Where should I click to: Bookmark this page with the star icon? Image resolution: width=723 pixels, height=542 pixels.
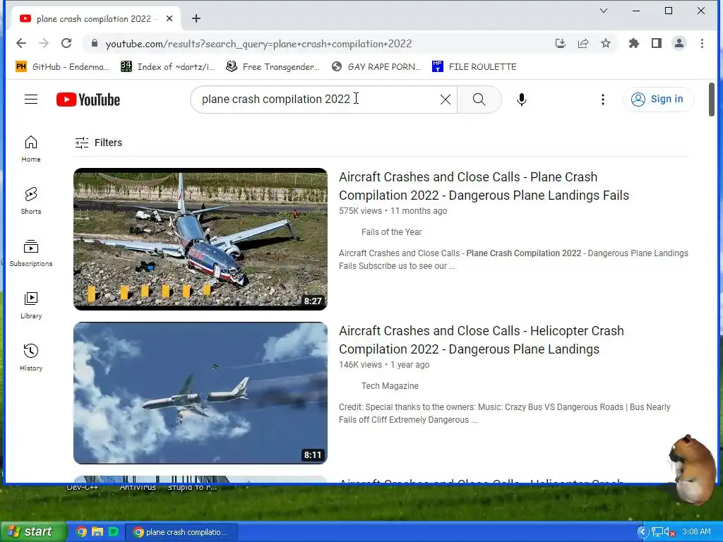[605, 43]
